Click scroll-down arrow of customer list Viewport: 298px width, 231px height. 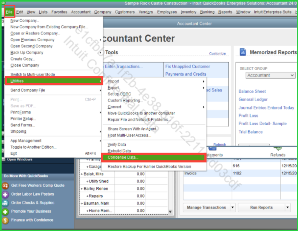tap(170, 212)
